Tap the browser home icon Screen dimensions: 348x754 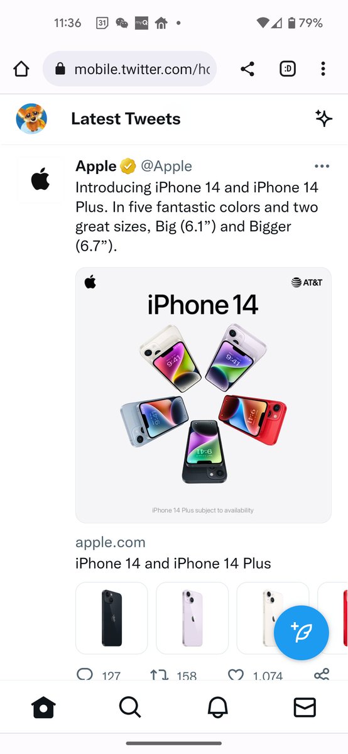click(21, 69)
